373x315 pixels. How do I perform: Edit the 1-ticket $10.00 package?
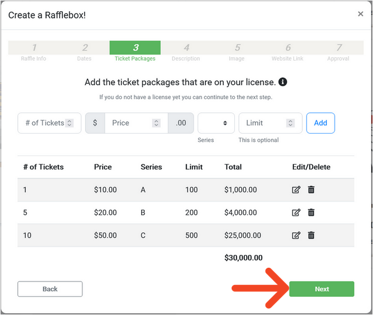pyautogui.click(x=296, y=190)
